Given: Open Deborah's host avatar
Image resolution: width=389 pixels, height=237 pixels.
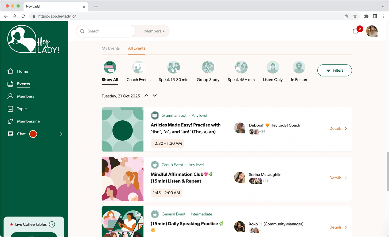Looking at the screenshot, I should click(x=240, y=128).
